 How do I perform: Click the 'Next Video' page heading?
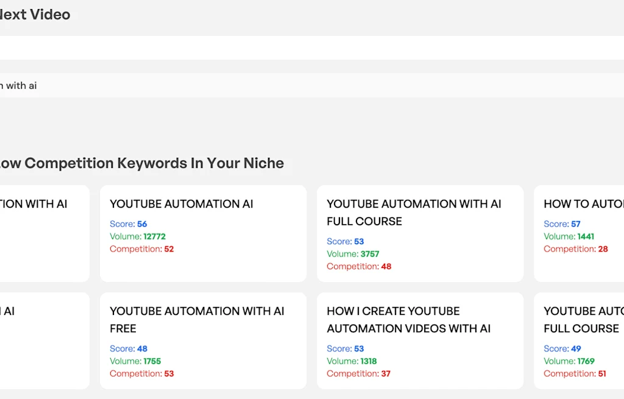pos(35,15)
